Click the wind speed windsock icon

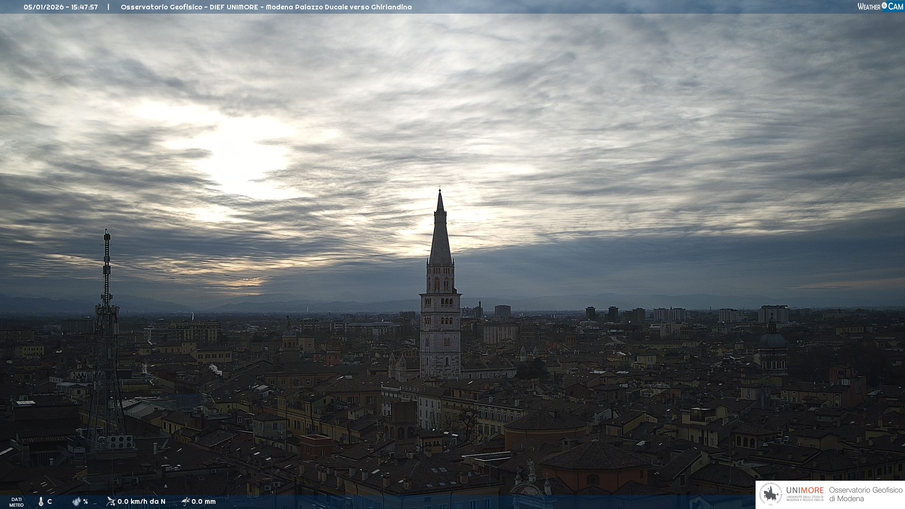[x=111, y=501]
